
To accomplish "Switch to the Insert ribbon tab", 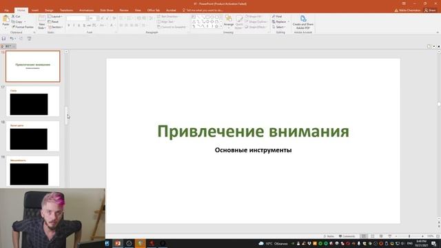I will [x=35, y=10].
